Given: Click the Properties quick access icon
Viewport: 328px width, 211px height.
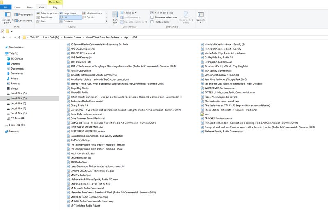Looking at the screenshot, I should tap(3, 31).
